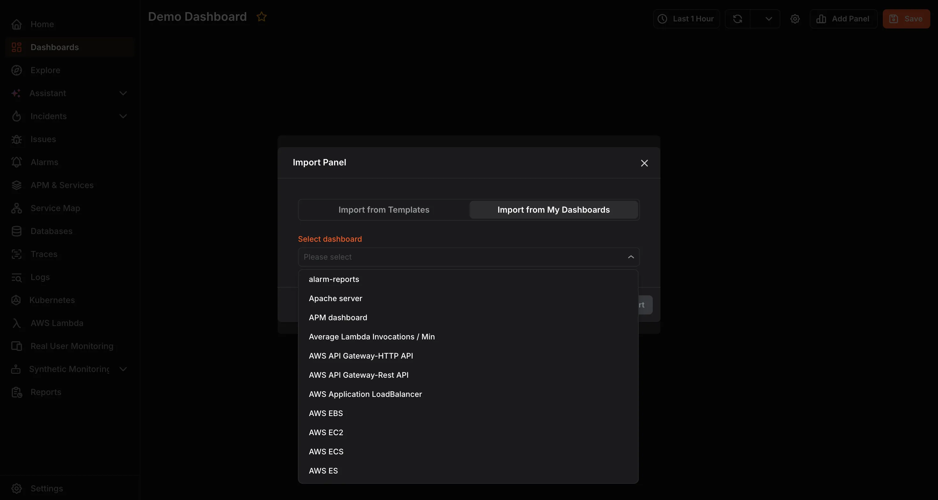Open Explore page from sidebar
938x500 pixels.
point(70,70)
